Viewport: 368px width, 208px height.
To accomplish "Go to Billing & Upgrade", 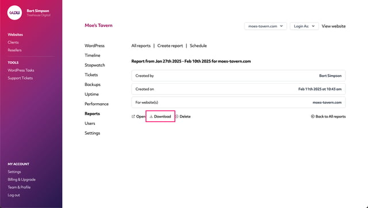I will coord(22,179).
